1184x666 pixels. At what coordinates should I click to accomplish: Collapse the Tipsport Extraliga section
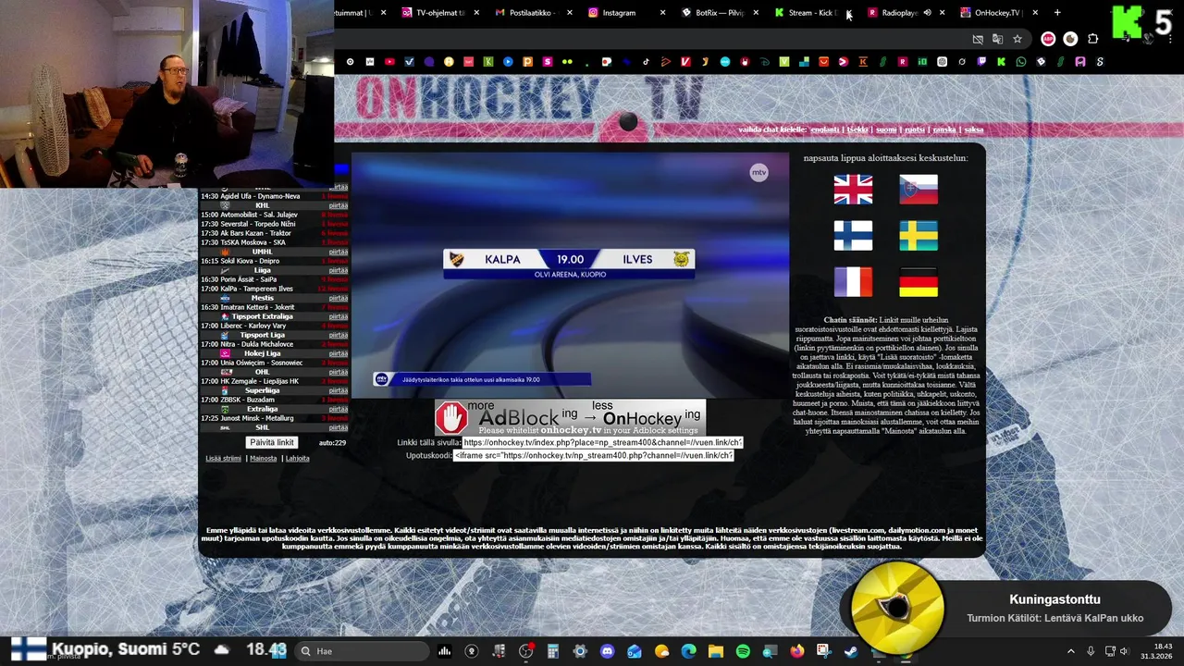[x=339, y=316]
